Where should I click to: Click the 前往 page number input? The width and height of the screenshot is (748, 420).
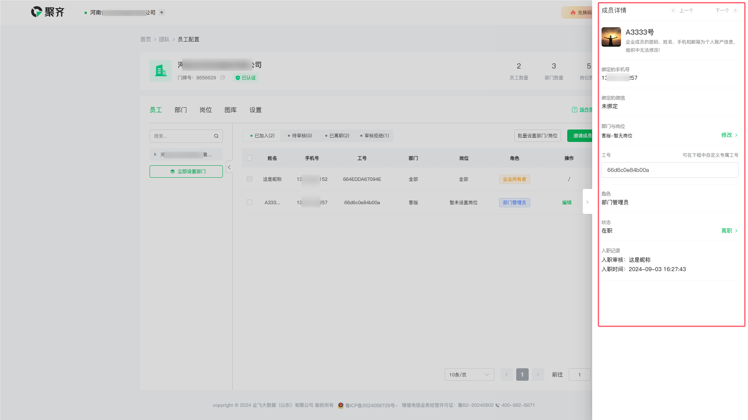pyautogui.click(x=580, y=374)
